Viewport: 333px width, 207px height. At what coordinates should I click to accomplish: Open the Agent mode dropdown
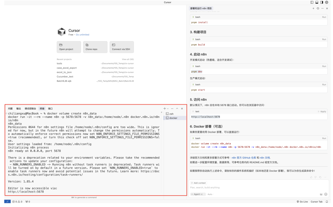click(198, 194)
